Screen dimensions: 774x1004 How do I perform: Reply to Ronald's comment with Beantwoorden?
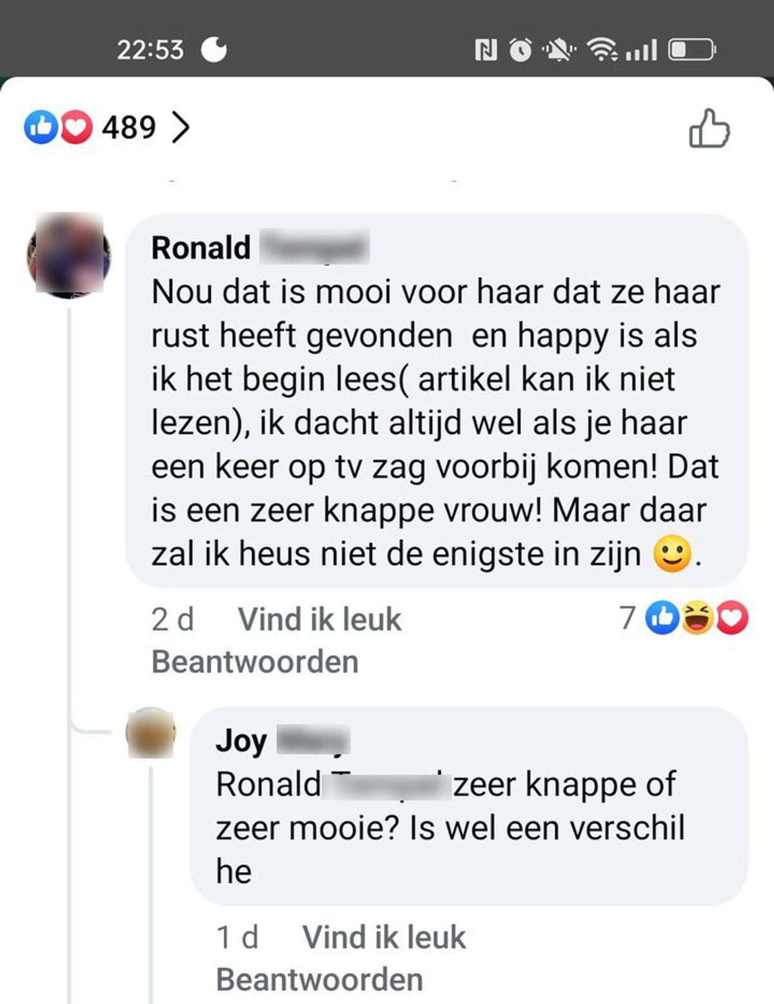[x=255, y=662]
